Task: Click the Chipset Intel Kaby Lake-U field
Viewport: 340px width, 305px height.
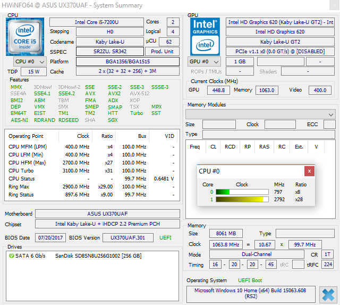Action: [x=107, y=224]
